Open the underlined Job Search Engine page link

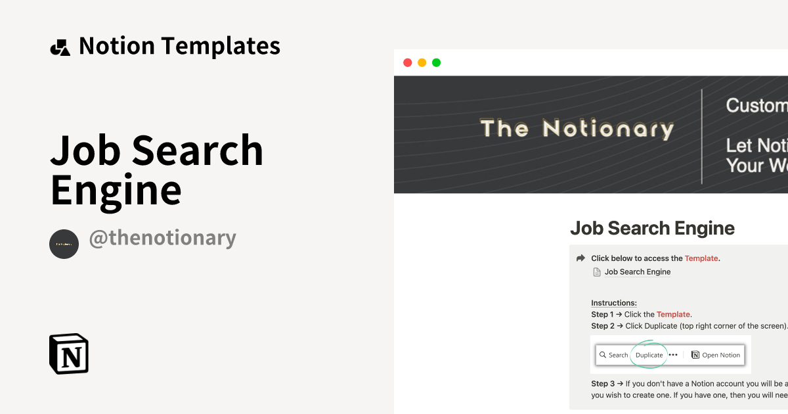[638, 272]
